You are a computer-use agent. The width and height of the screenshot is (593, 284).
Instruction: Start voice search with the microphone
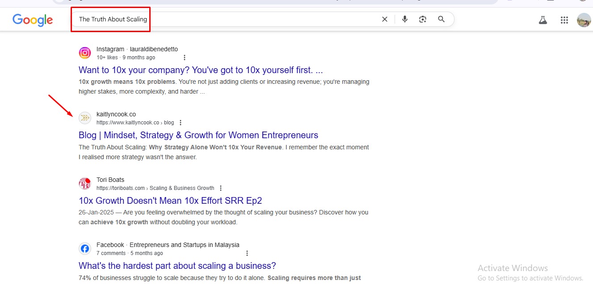(x=405, y=19)
